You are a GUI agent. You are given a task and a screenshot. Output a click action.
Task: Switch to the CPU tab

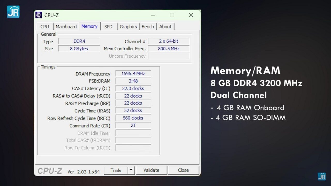tap(44, 26)
